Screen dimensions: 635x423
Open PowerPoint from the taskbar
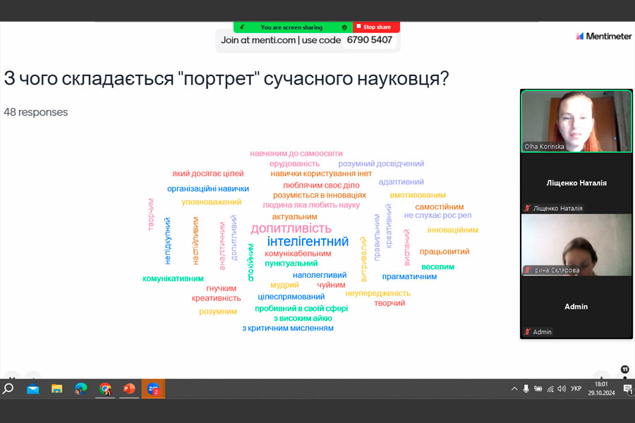click(129, 388)
